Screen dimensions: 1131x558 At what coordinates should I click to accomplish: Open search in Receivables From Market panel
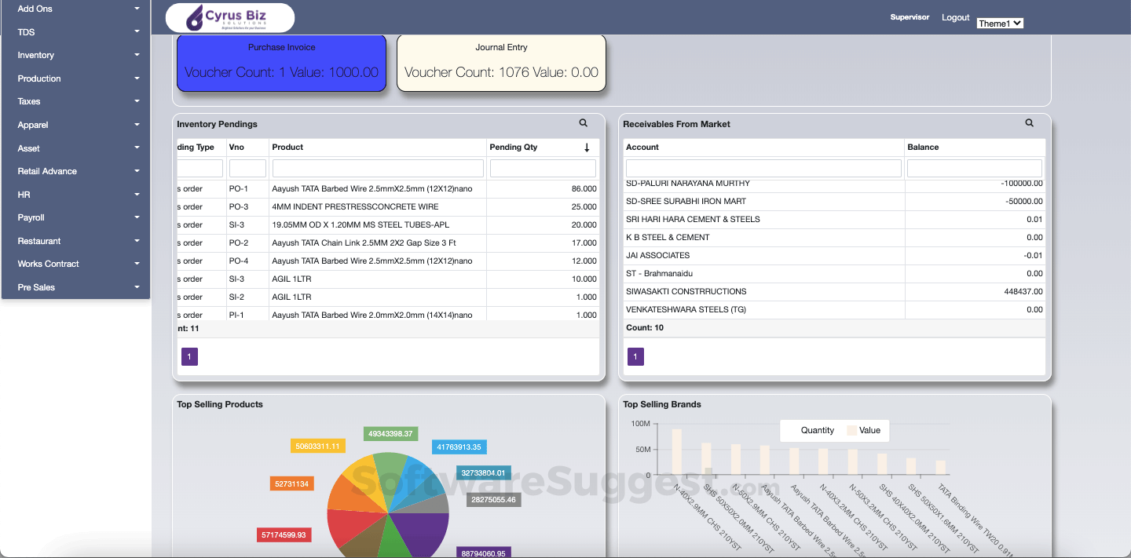click(x=1029, y=122)
